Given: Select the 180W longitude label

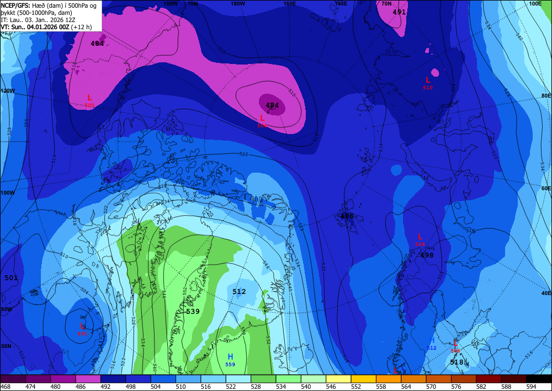Looking at the screenshot, I should [238, 3].
